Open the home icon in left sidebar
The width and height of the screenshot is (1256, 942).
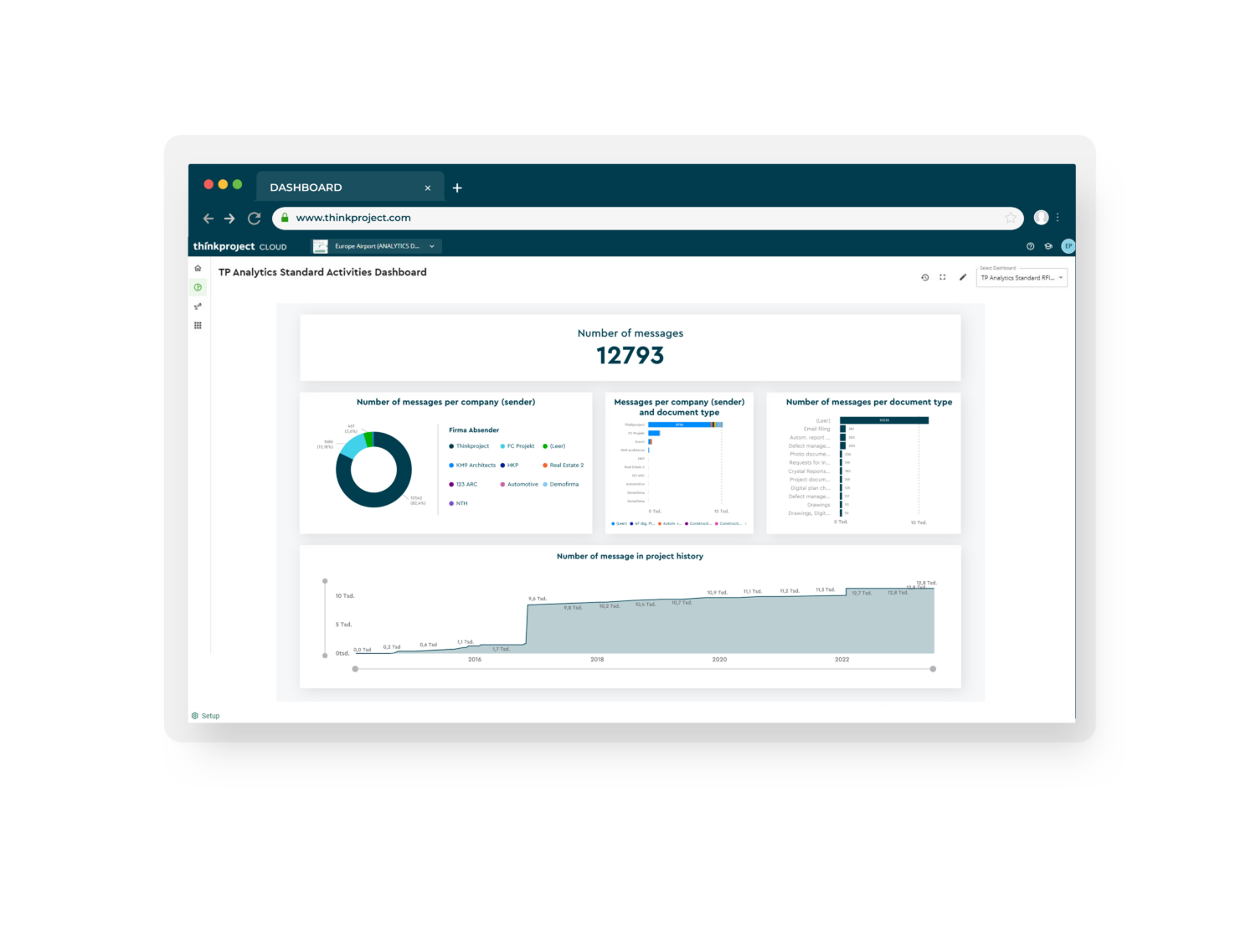(198, 269)
